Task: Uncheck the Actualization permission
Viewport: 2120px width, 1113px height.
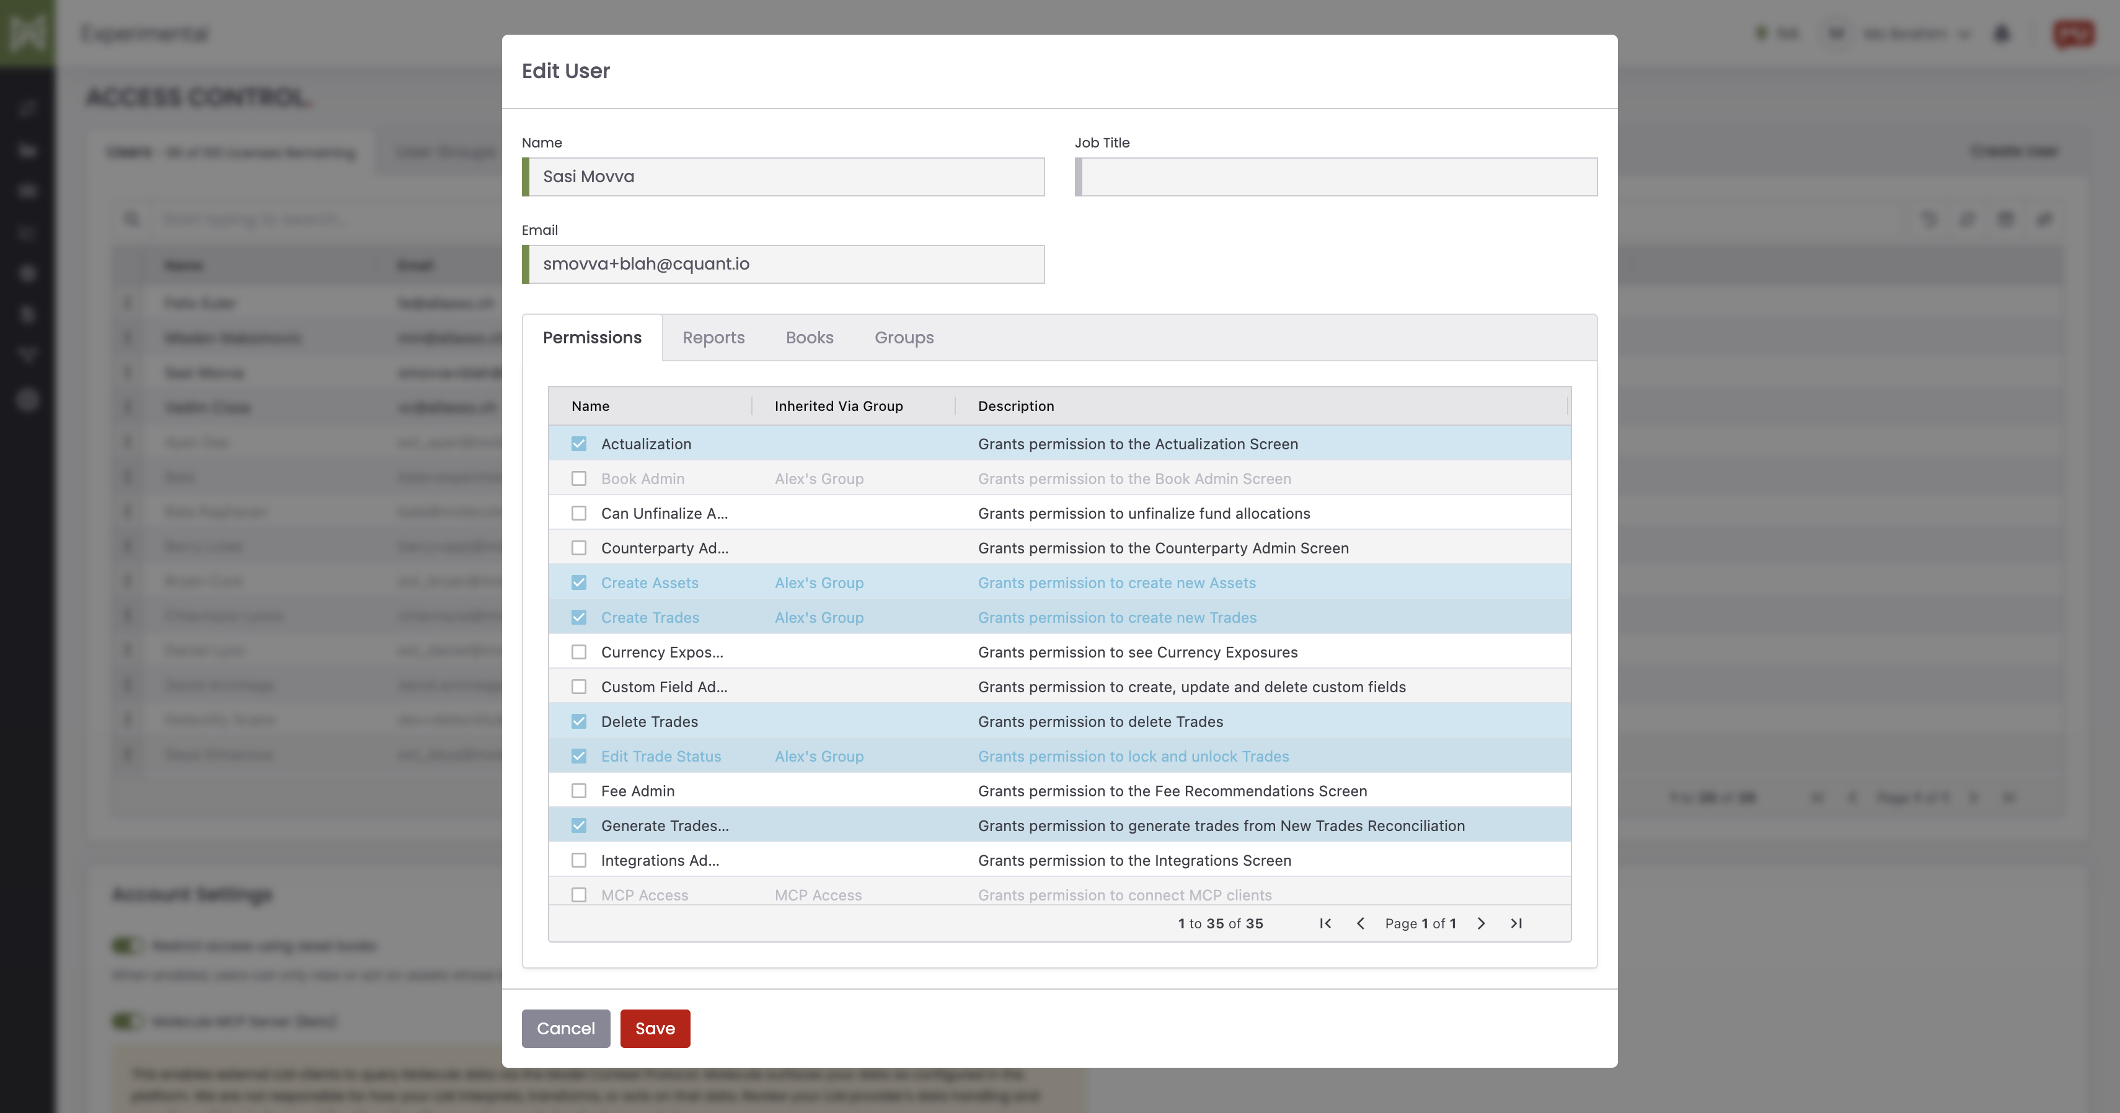Action: [x=580, y=443]
